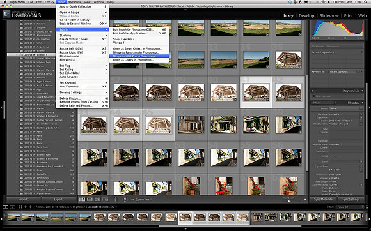Go forward using right arrow above filmstrip
The height and width of the screenshot is (231, 371).
click(30, 207)
